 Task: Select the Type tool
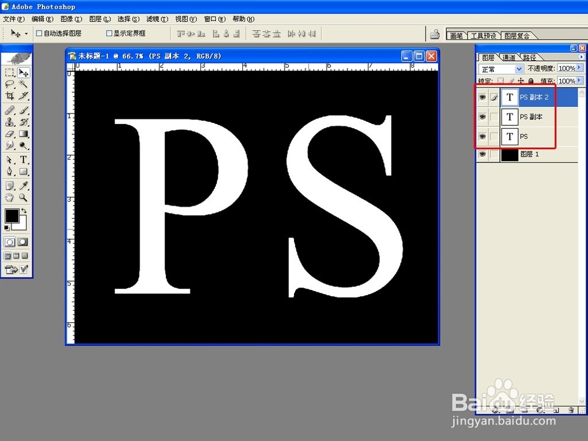point(24,160)
